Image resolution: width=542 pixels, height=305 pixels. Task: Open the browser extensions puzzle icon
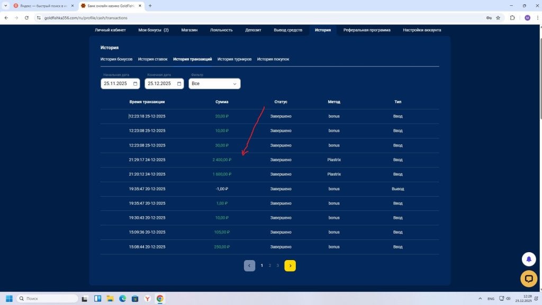pyautogui.click(x=512, y=17)
